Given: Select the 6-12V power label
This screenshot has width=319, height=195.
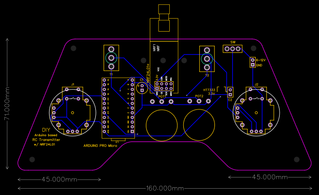Looking at the screenshot, I should 261,60.
